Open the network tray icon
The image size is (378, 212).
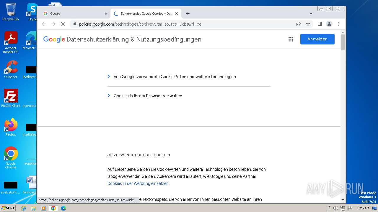pyautogui.click(x=343, y=208)
